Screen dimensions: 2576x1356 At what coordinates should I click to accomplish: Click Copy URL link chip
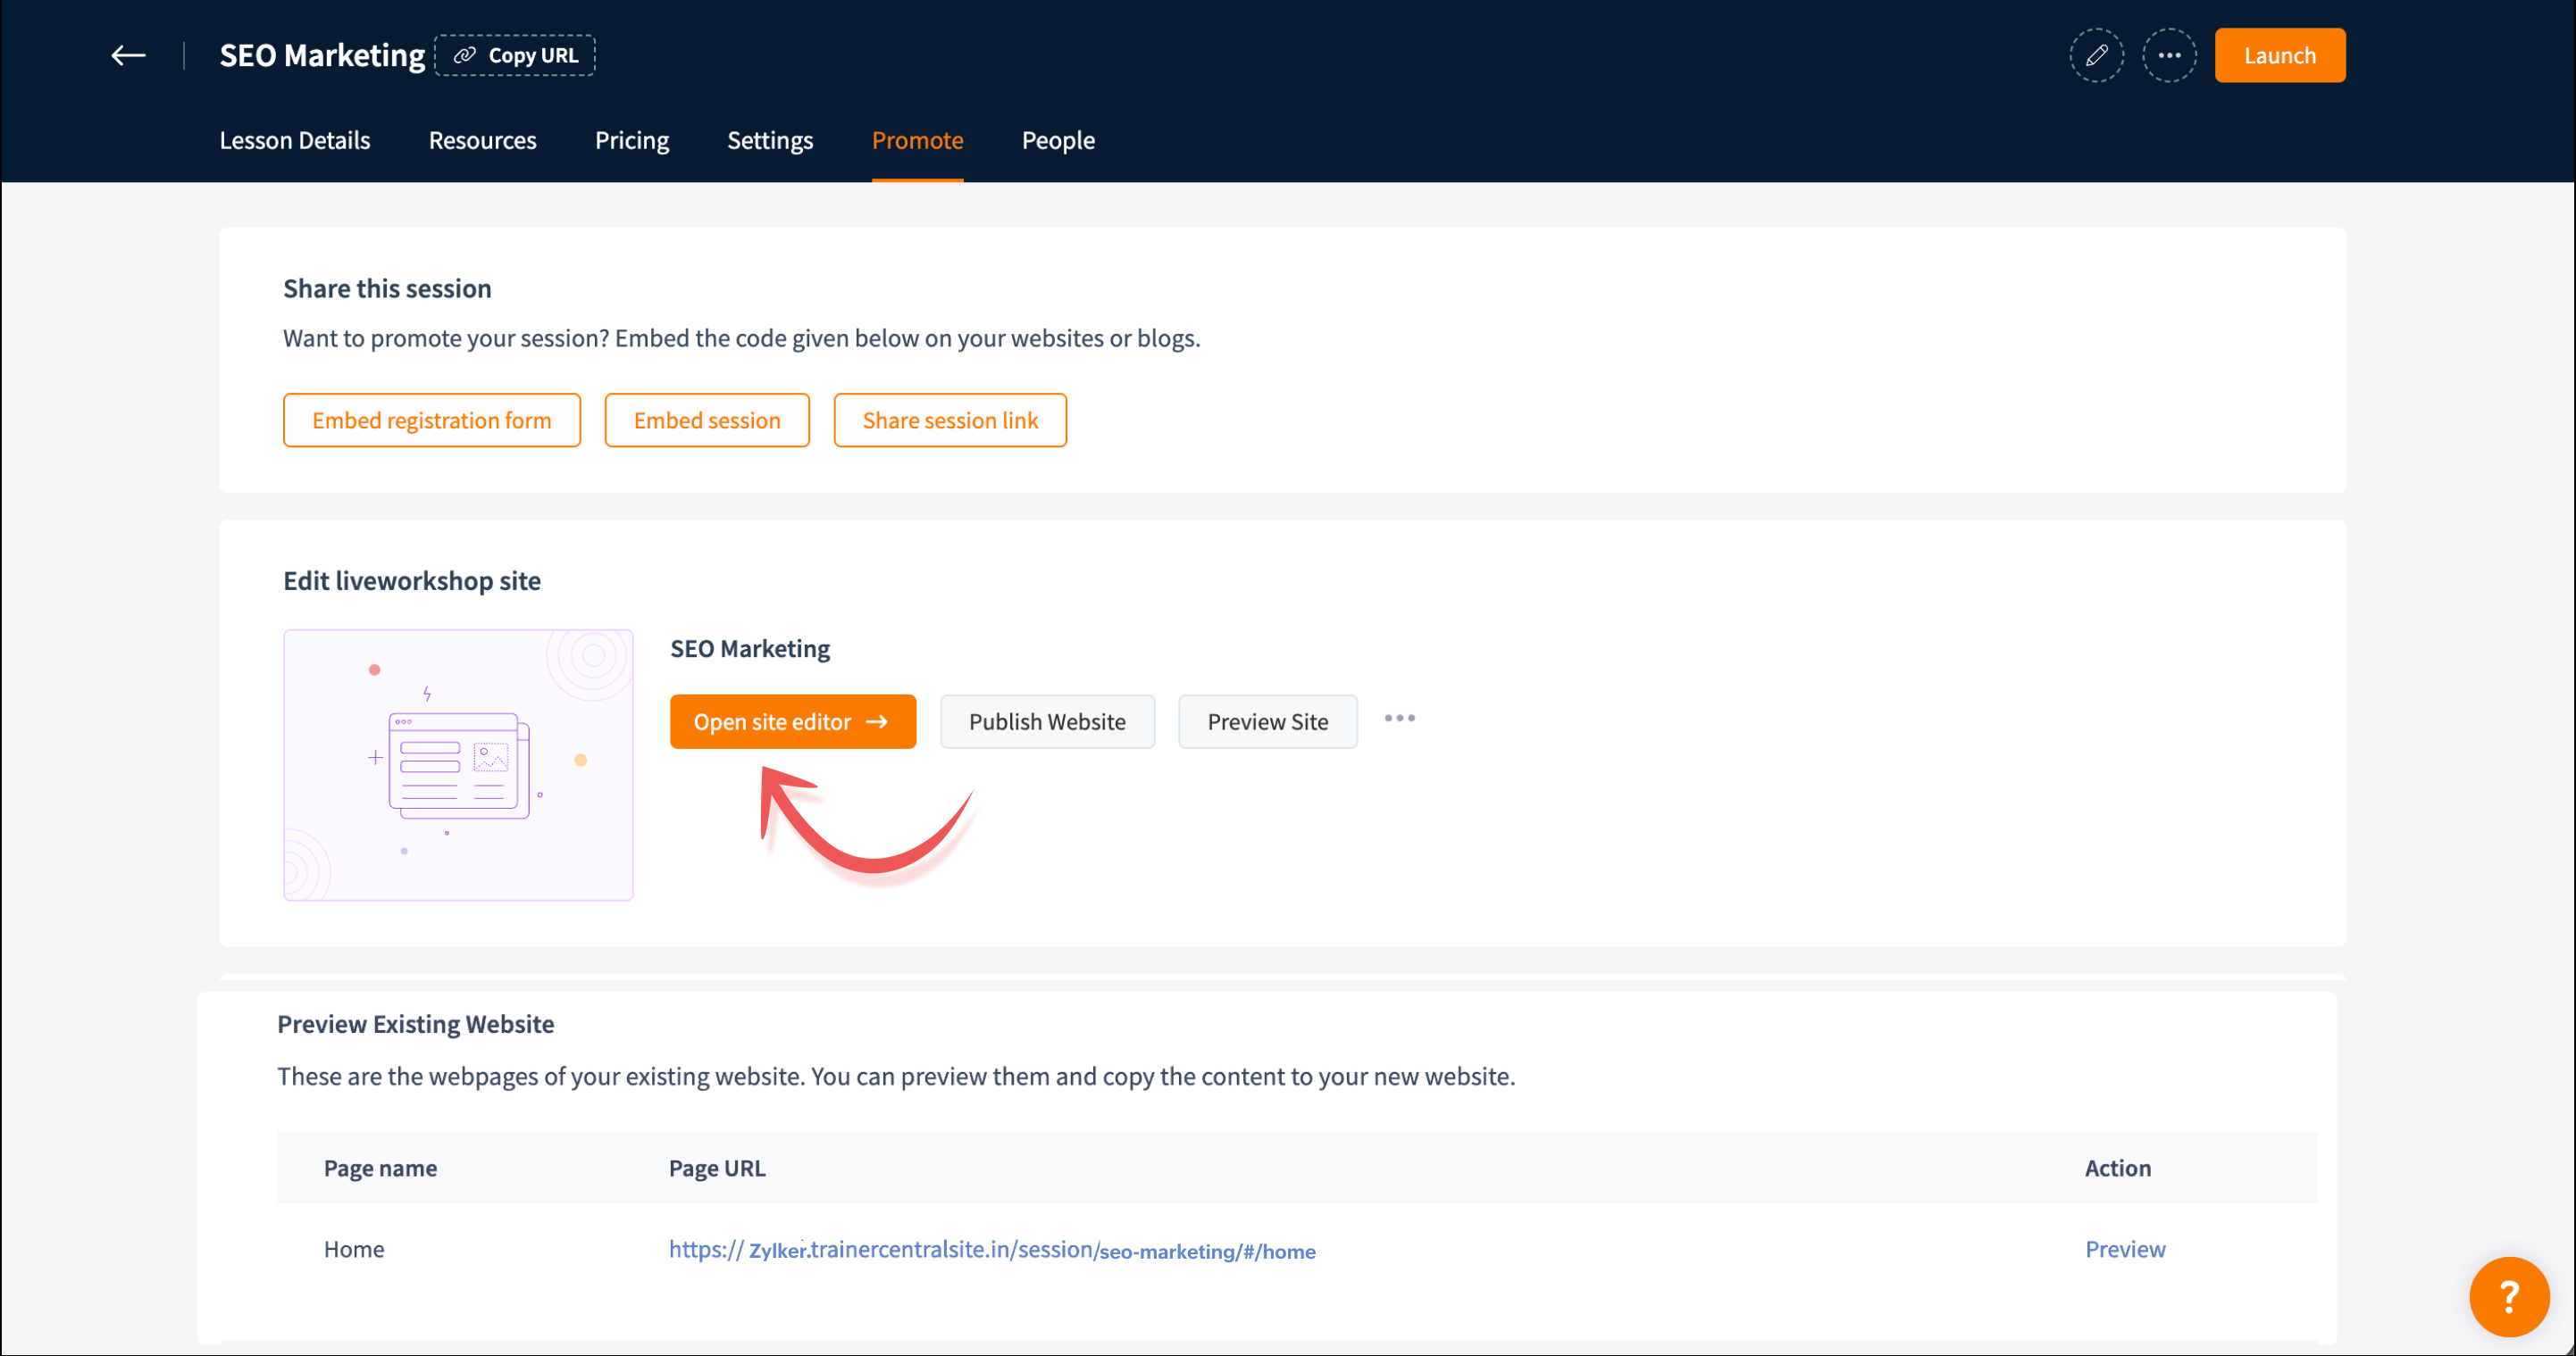tap(515, 56)
